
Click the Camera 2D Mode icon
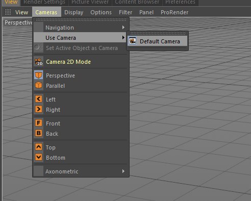(39, 62)
